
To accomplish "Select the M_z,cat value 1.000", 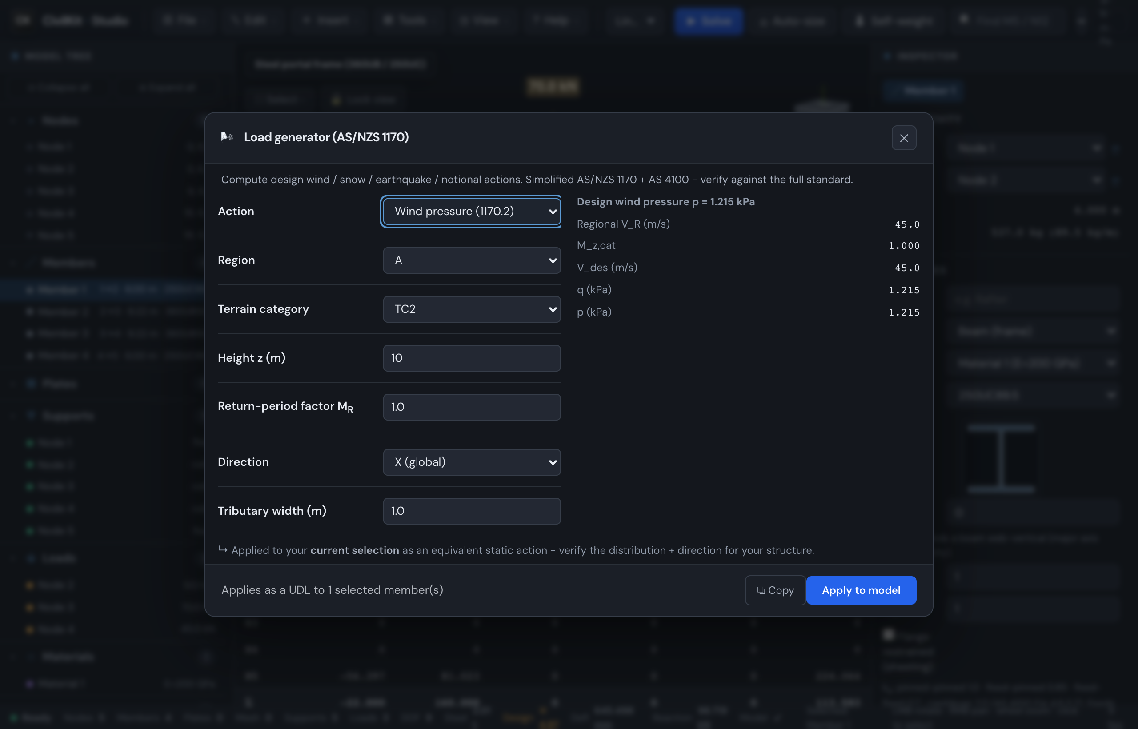I will tap(904, 246).
